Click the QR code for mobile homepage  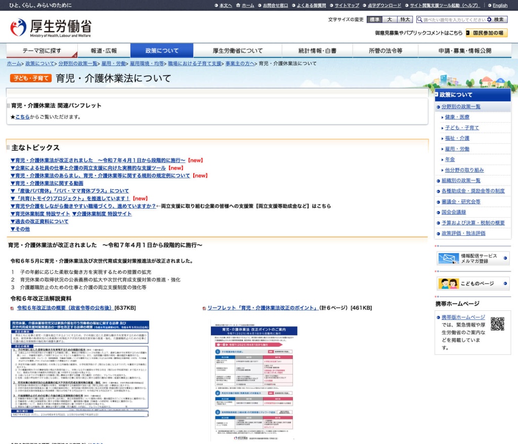497,324
